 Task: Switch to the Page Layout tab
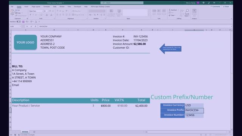[36, 7]
